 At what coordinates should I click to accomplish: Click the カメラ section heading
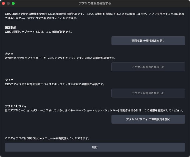(x=9, y=53)
